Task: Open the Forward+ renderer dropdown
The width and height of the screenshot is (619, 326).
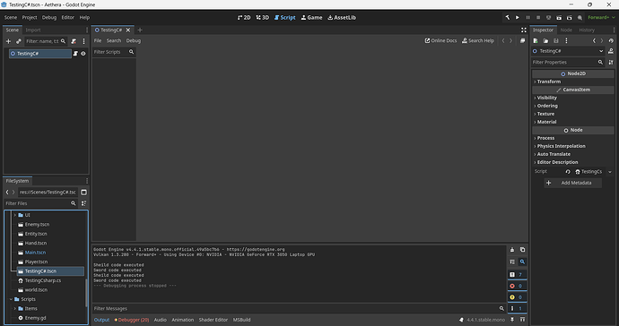Action: coord(601,17)
